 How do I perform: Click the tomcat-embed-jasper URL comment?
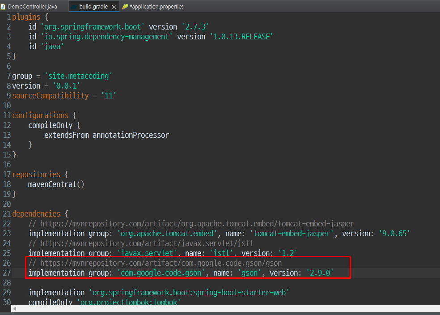(x=191, y=223)
